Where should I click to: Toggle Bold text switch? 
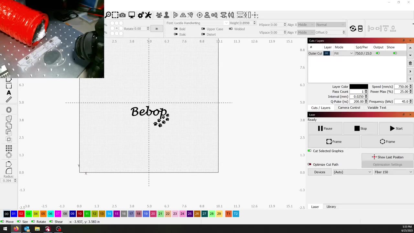point(176,29)
